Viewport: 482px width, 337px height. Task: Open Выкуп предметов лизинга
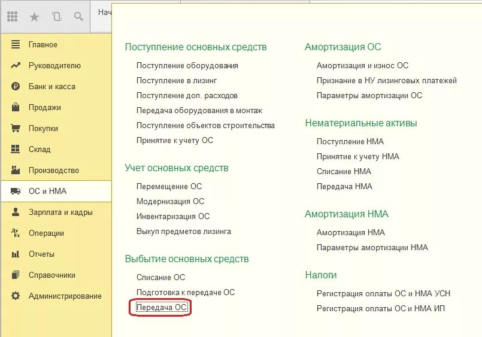[184, 231]
